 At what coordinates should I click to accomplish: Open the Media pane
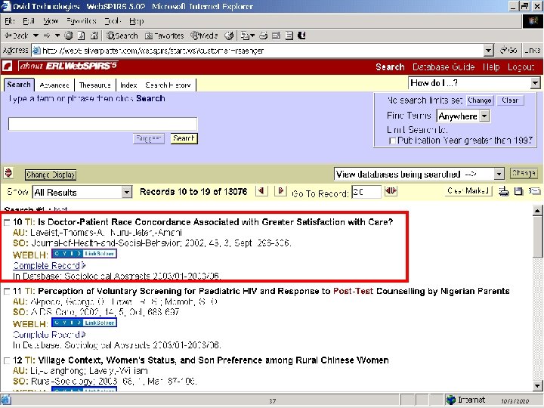204,36
